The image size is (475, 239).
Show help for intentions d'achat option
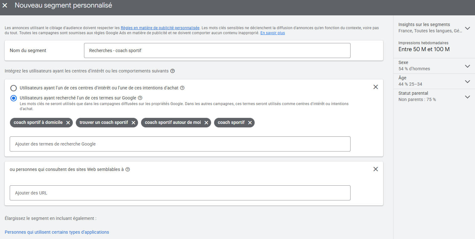point(182,88)
